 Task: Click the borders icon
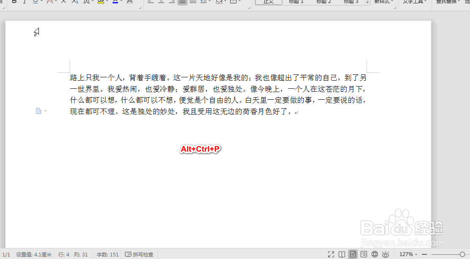233,2
